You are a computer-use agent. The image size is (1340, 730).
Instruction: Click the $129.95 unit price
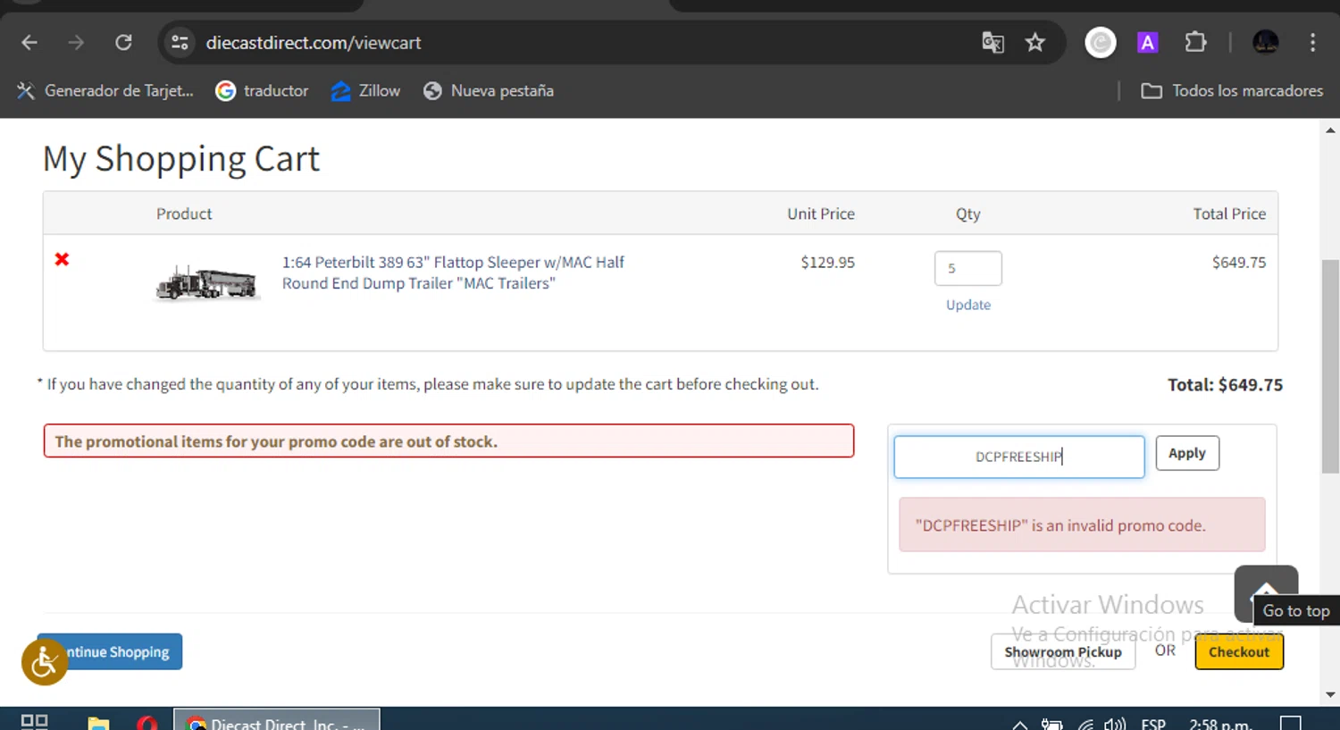click(827, 263)
